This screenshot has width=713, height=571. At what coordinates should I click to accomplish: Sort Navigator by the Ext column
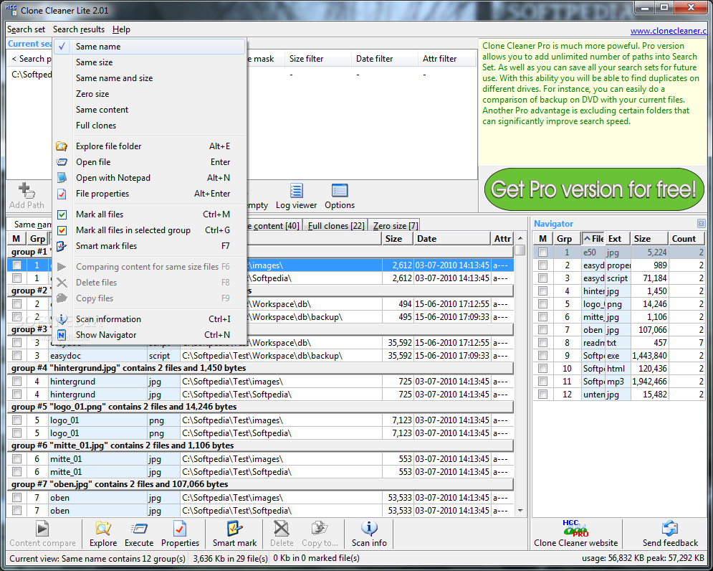coord(618,239)
